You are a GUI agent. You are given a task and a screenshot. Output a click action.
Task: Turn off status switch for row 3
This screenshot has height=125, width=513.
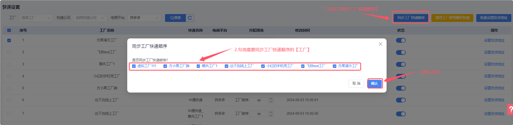tap(401, 64)
